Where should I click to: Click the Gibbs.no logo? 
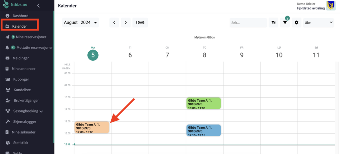tap(16, 5)
